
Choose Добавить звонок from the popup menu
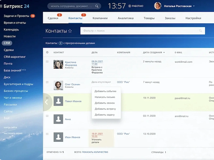click(105, 103)
